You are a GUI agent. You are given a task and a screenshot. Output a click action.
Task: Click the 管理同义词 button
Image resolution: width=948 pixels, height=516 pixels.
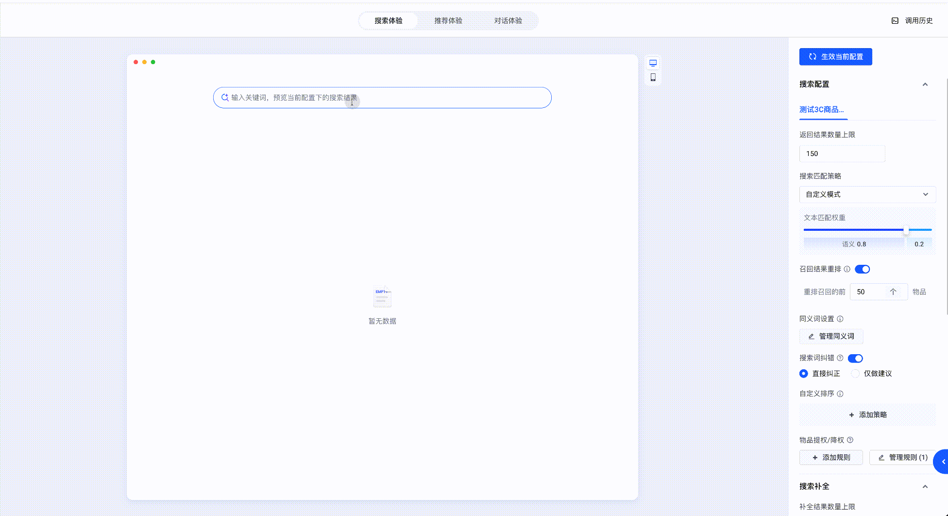(x=831, y=336)
